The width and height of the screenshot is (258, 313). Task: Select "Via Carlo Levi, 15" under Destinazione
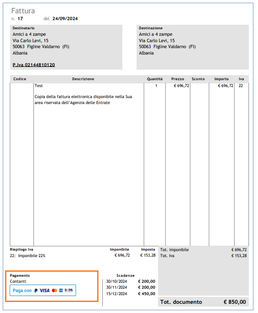click(x=157, y=40)
